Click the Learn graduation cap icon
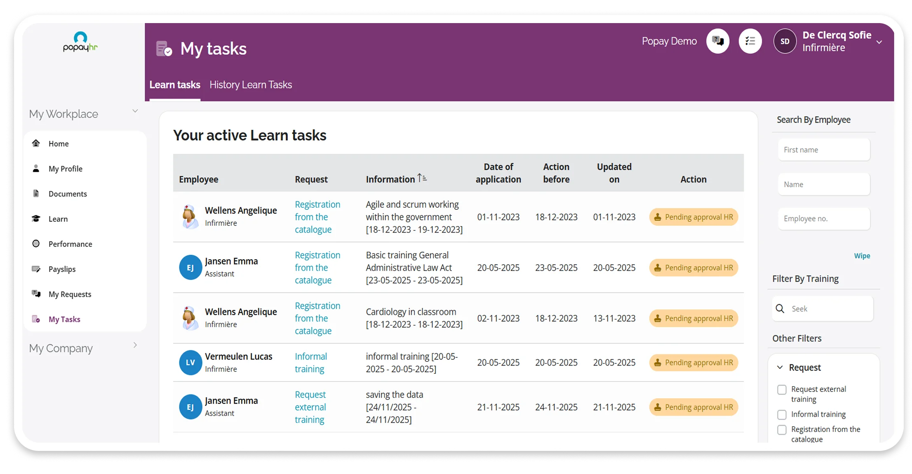The width and height of the screenshot is (912, 474). click(x=36, y=219)
